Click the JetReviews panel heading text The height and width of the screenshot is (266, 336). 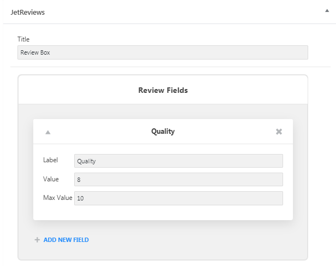(28, 12)
